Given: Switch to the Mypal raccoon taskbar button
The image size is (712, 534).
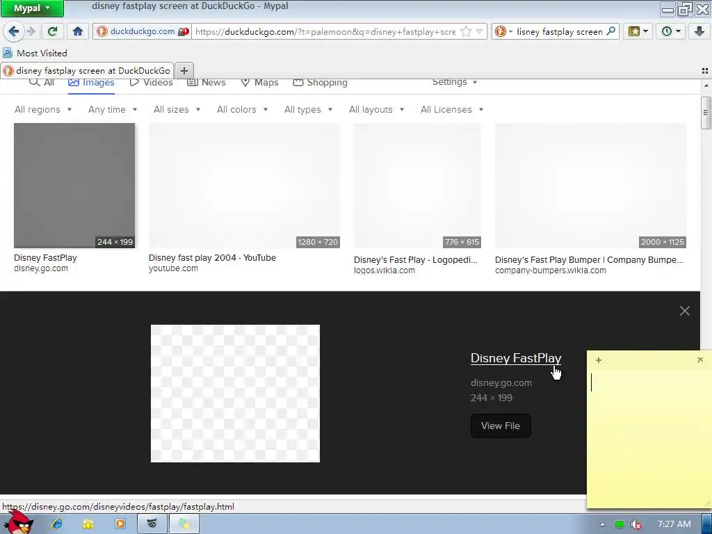Looking at the screenshot, I should tap(152, 524).
